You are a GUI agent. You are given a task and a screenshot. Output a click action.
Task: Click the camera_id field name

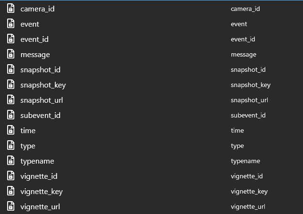37,9
